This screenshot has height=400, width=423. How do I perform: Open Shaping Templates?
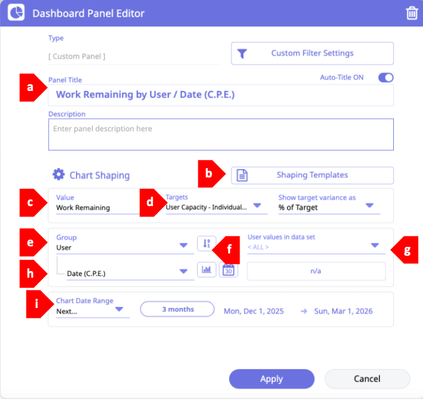[312, 175]
